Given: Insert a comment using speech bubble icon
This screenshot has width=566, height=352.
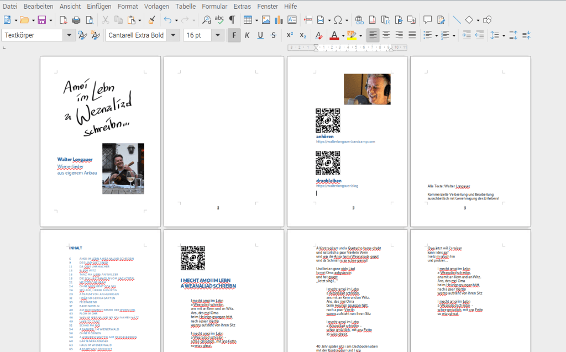Looking at the screenshot, I should point(427,20).
